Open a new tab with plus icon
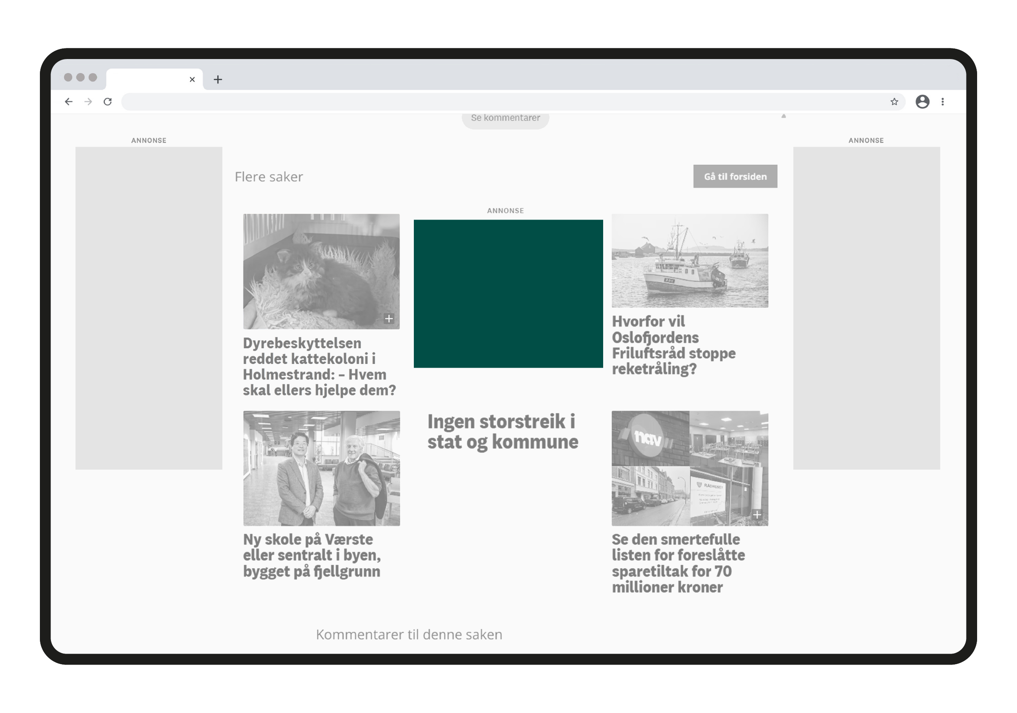 217,79
